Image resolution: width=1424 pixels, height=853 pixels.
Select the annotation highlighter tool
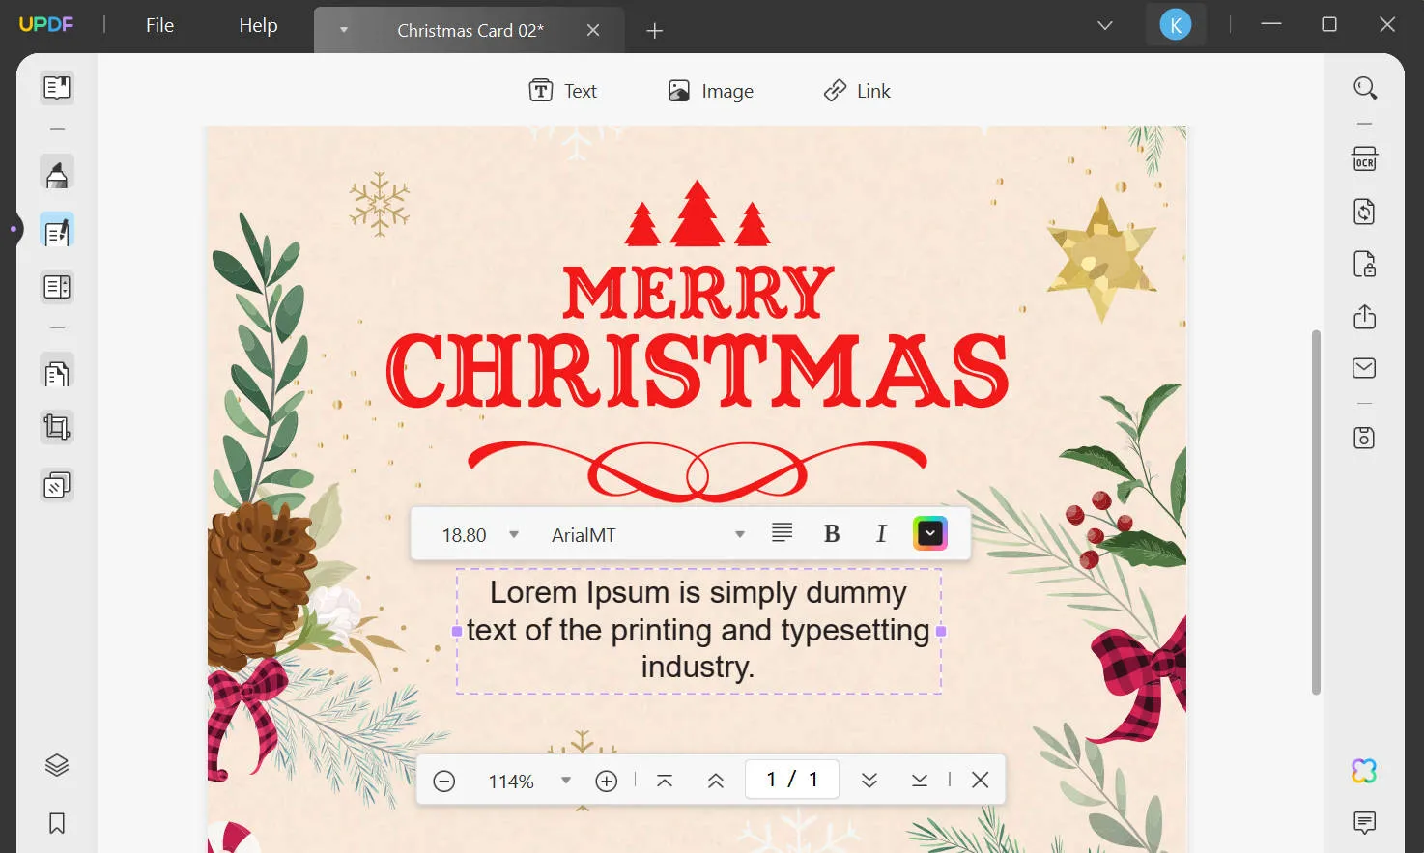(56, 172)
